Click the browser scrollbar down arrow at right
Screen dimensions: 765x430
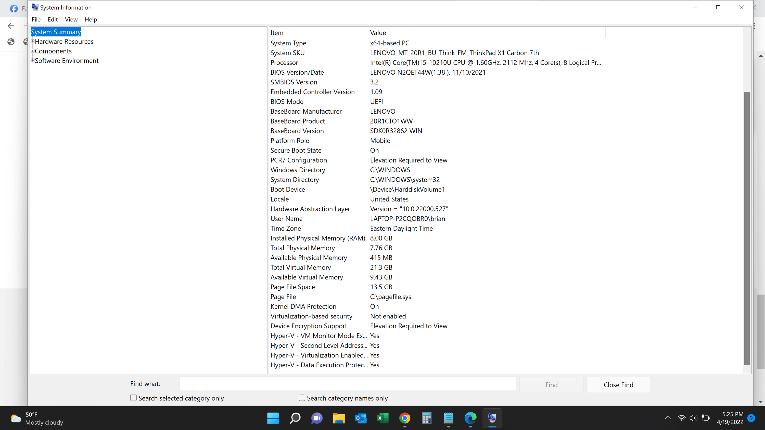tap(761, 402)
